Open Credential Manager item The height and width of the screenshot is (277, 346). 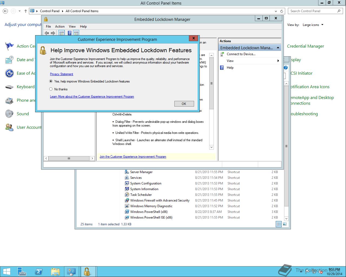coord(305,46)
